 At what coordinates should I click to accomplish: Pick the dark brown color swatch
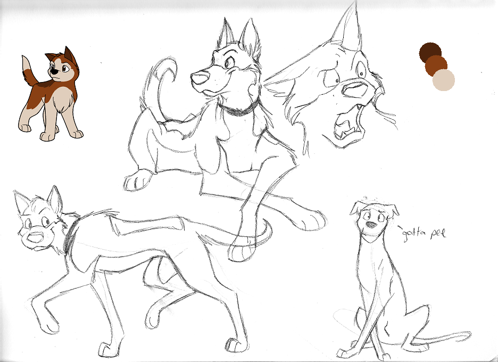tap(429, 51)
